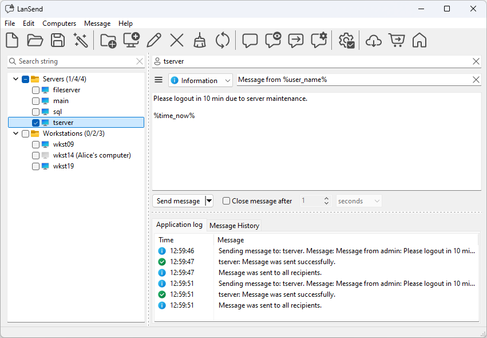This screenshot has height=338, width=487.
Task: Enable Close message after checkbox
Action: point(227,201)
